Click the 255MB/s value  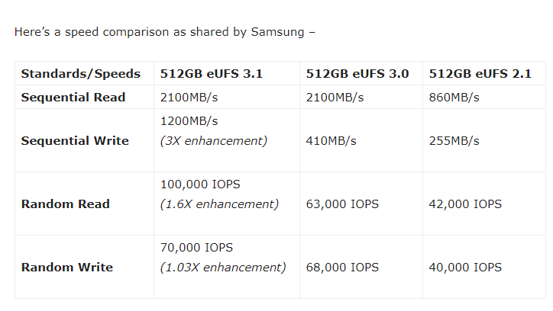pyautogui.click(x=454, y=141)
